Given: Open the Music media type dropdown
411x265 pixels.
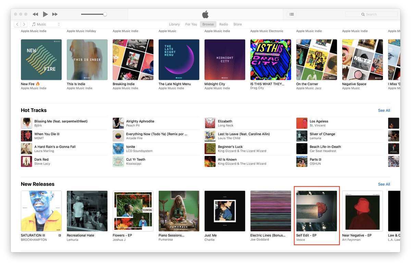Looking at the screenshot, I should click(45, 24).
